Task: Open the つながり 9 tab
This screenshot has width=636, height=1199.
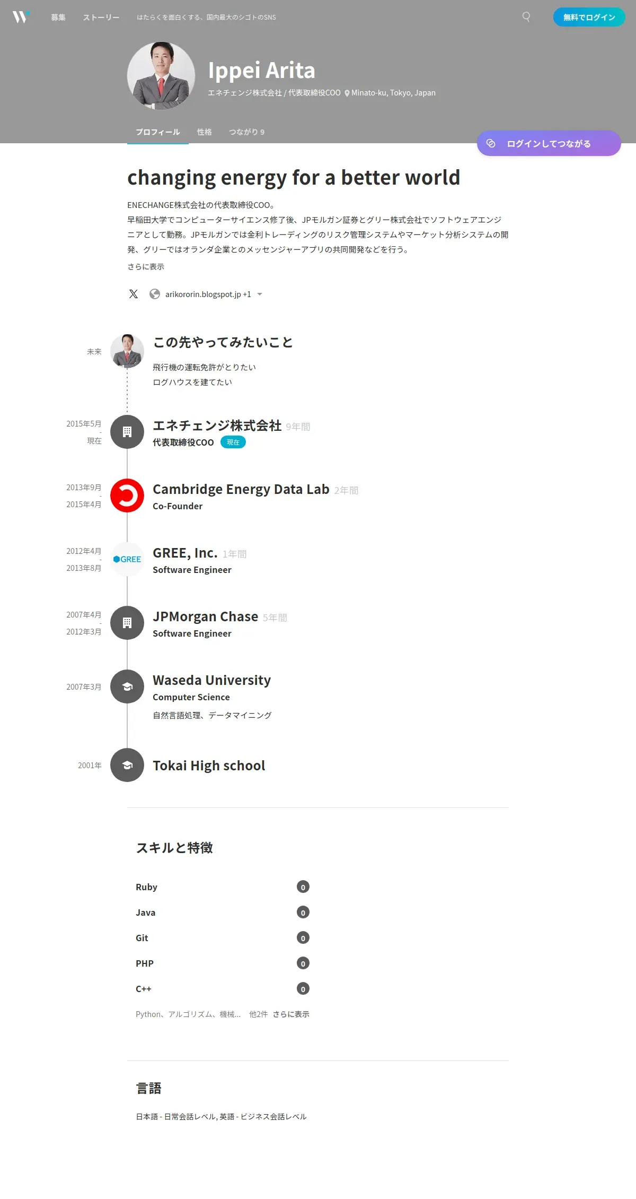Action: [246, 132]
